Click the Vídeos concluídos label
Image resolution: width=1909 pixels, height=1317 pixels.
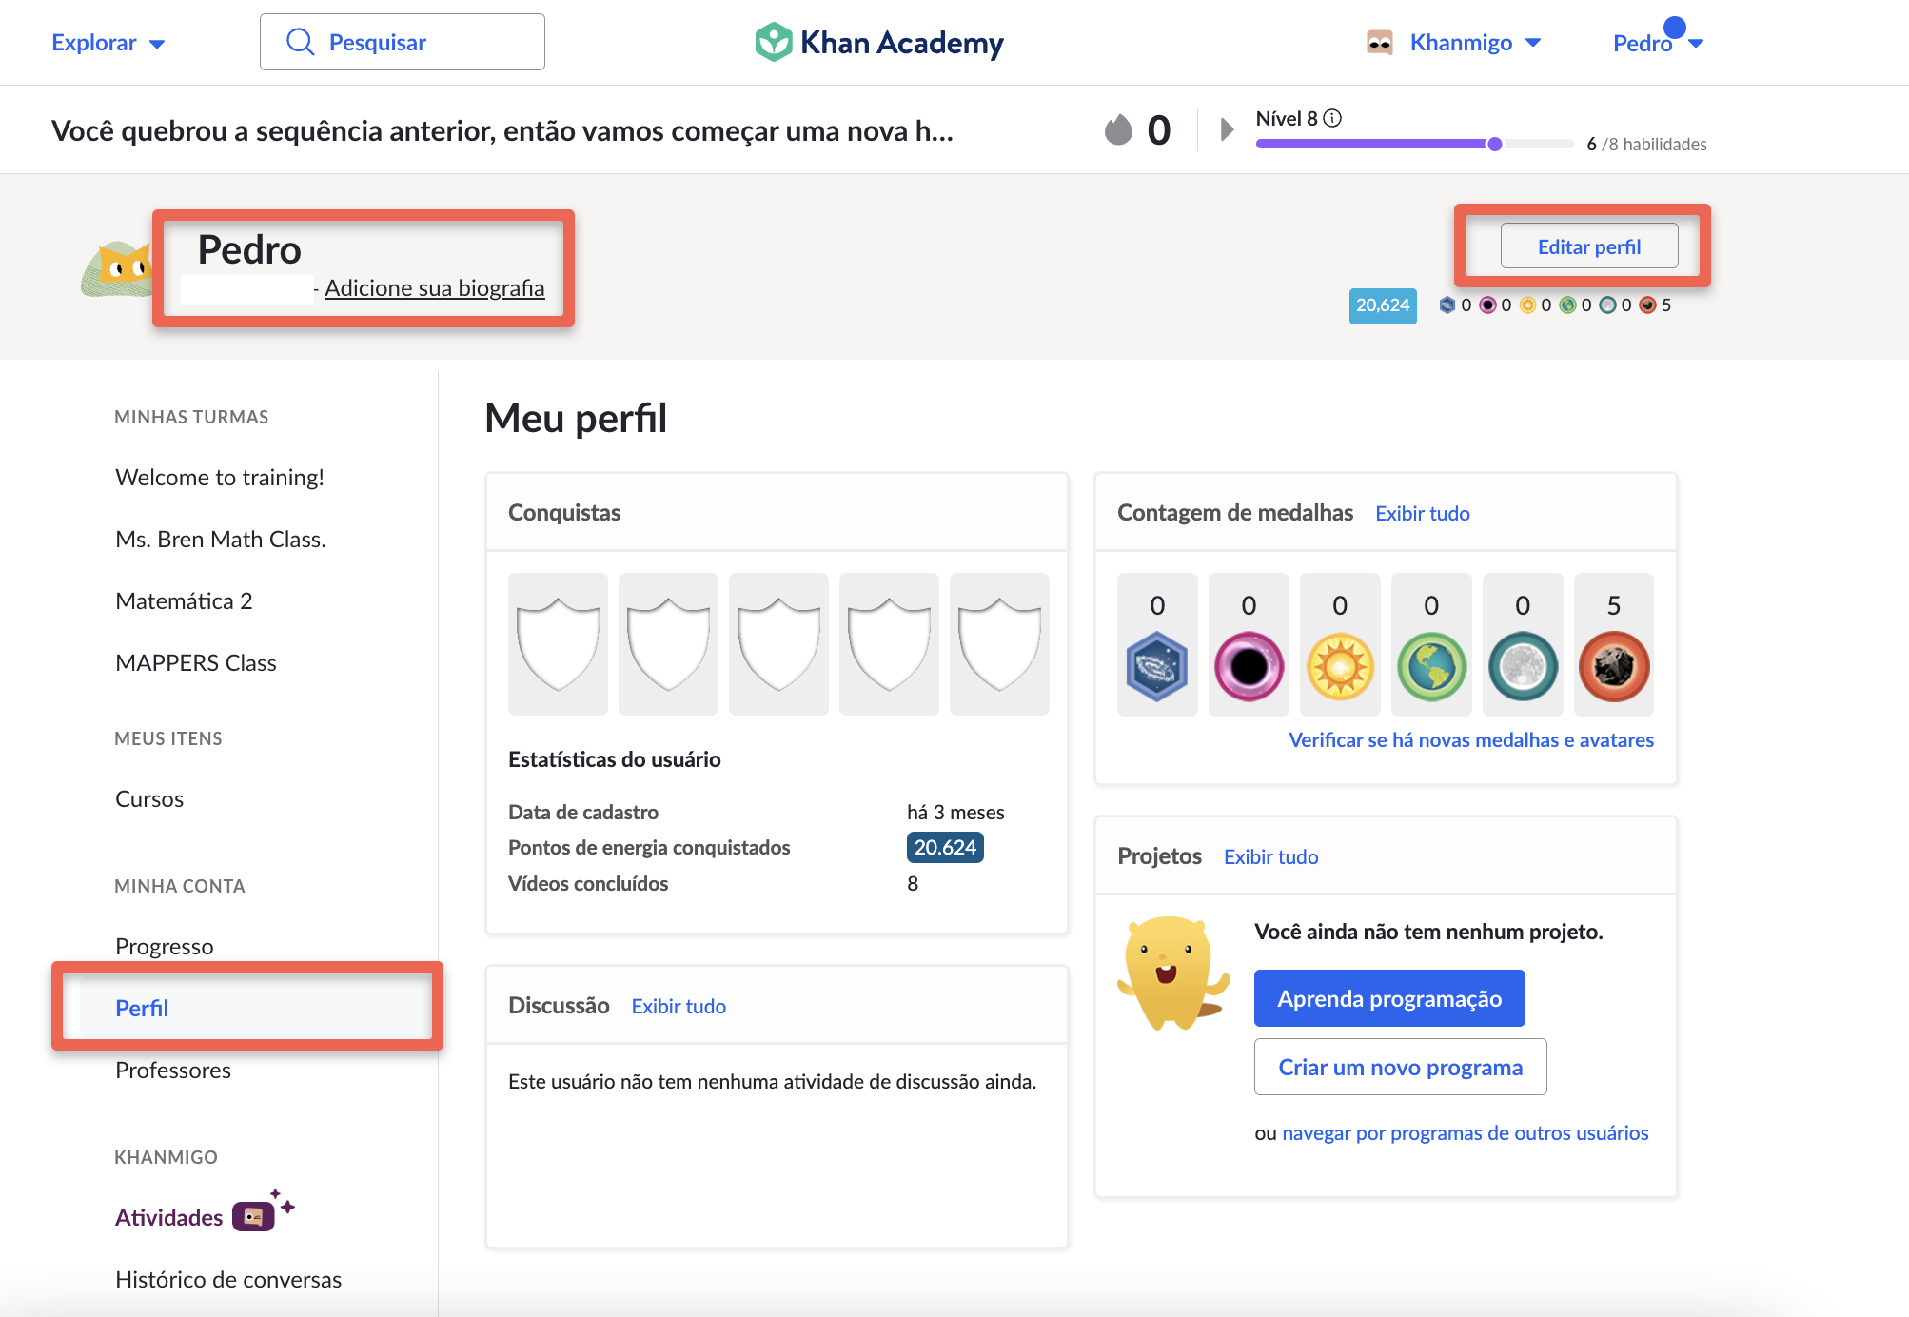coord(588,883)
